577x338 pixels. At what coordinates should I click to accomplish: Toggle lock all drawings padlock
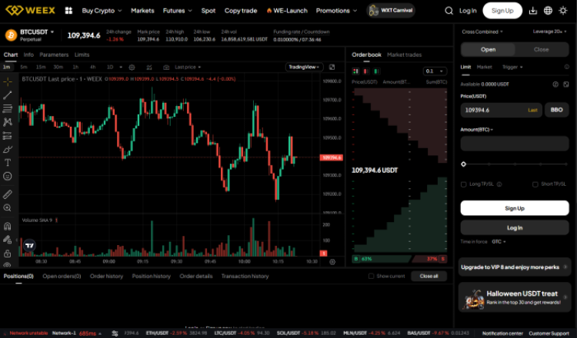click(x=8, y=253)
